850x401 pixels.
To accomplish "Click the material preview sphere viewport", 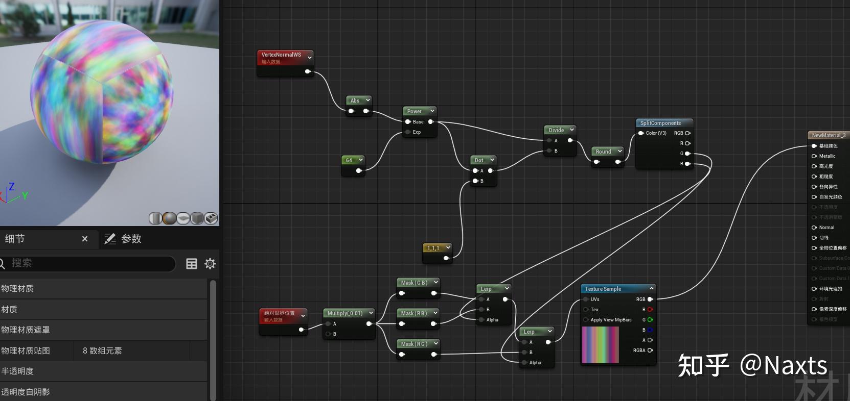I will pos(109,112).
